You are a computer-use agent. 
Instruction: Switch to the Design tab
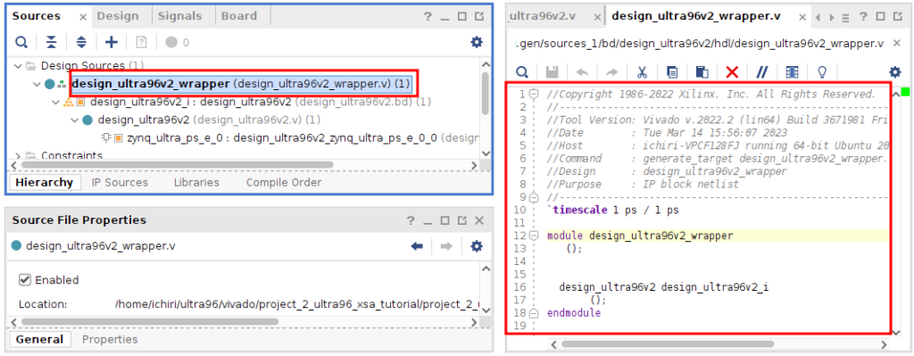click(x=118, y=16)
